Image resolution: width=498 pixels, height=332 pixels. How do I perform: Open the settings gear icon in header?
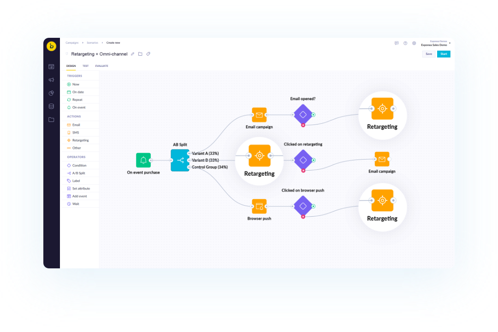pyautogui.click(x=414, y=43)
